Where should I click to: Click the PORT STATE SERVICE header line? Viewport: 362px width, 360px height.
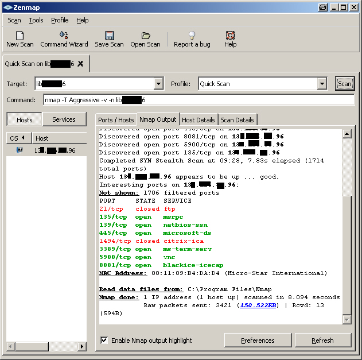(x=146, y=201)
